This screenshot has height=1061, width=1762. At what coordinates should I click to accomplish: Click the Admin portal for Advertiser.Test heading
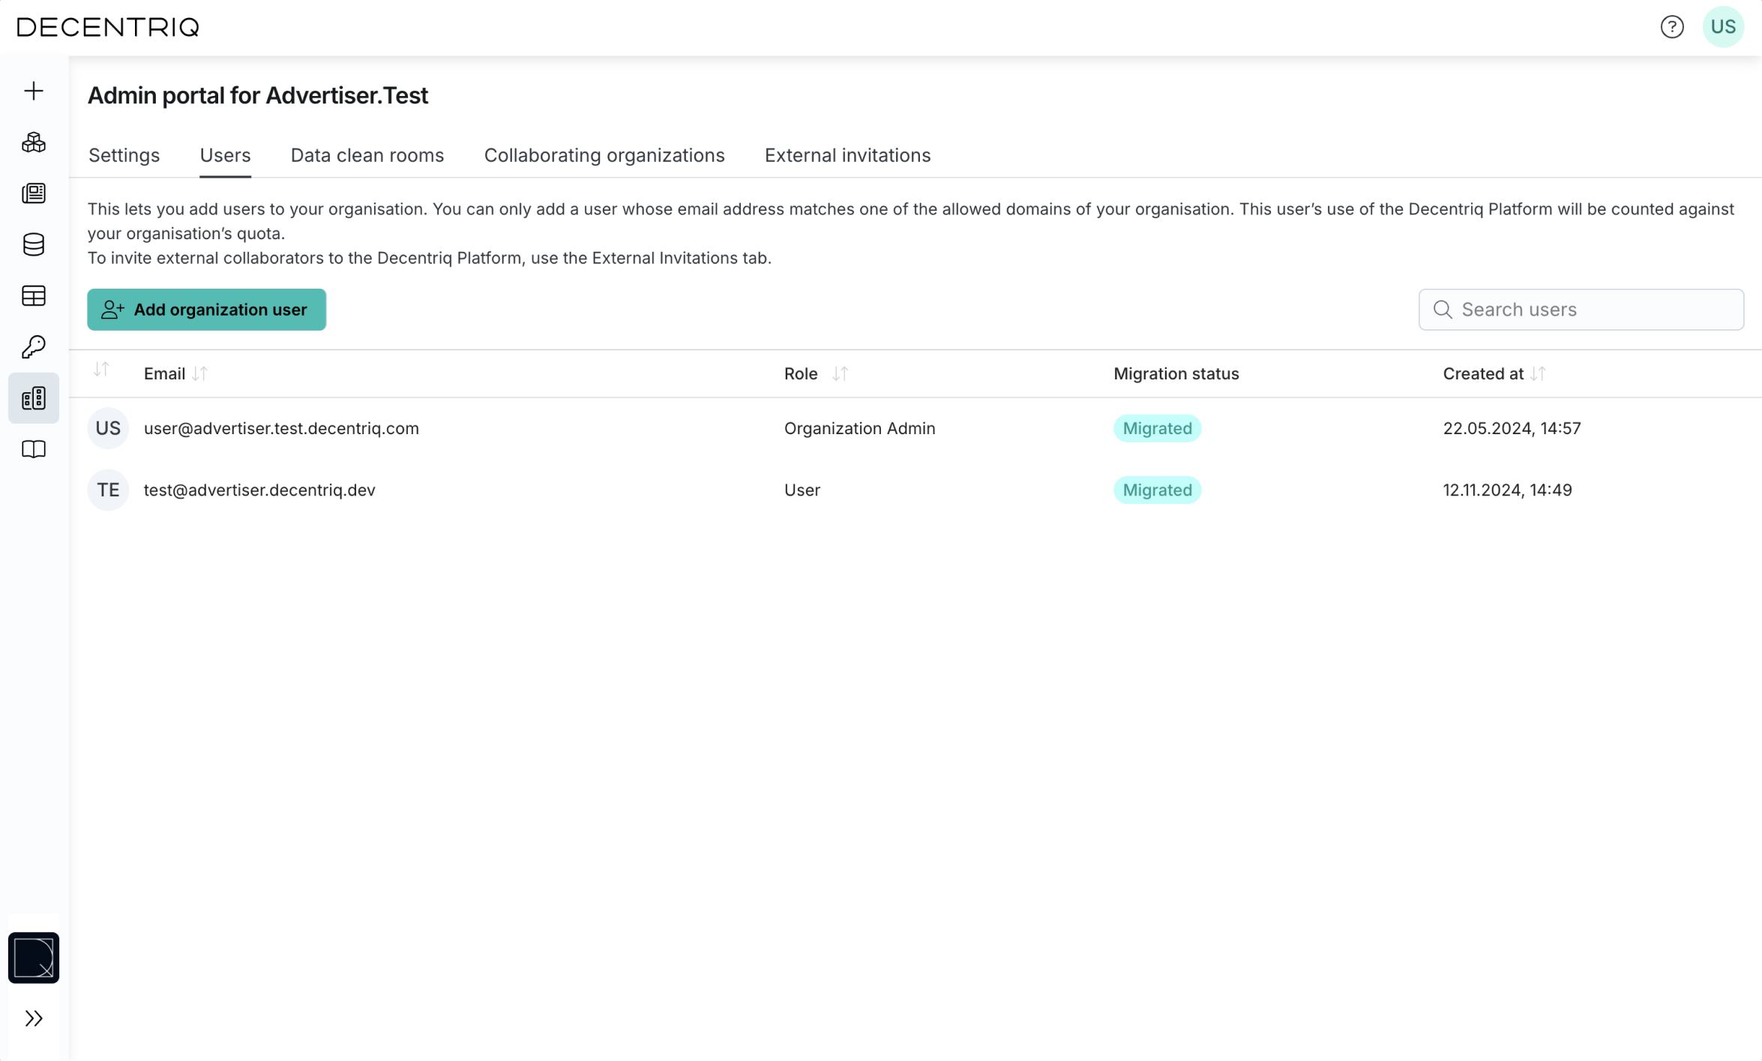258,95
